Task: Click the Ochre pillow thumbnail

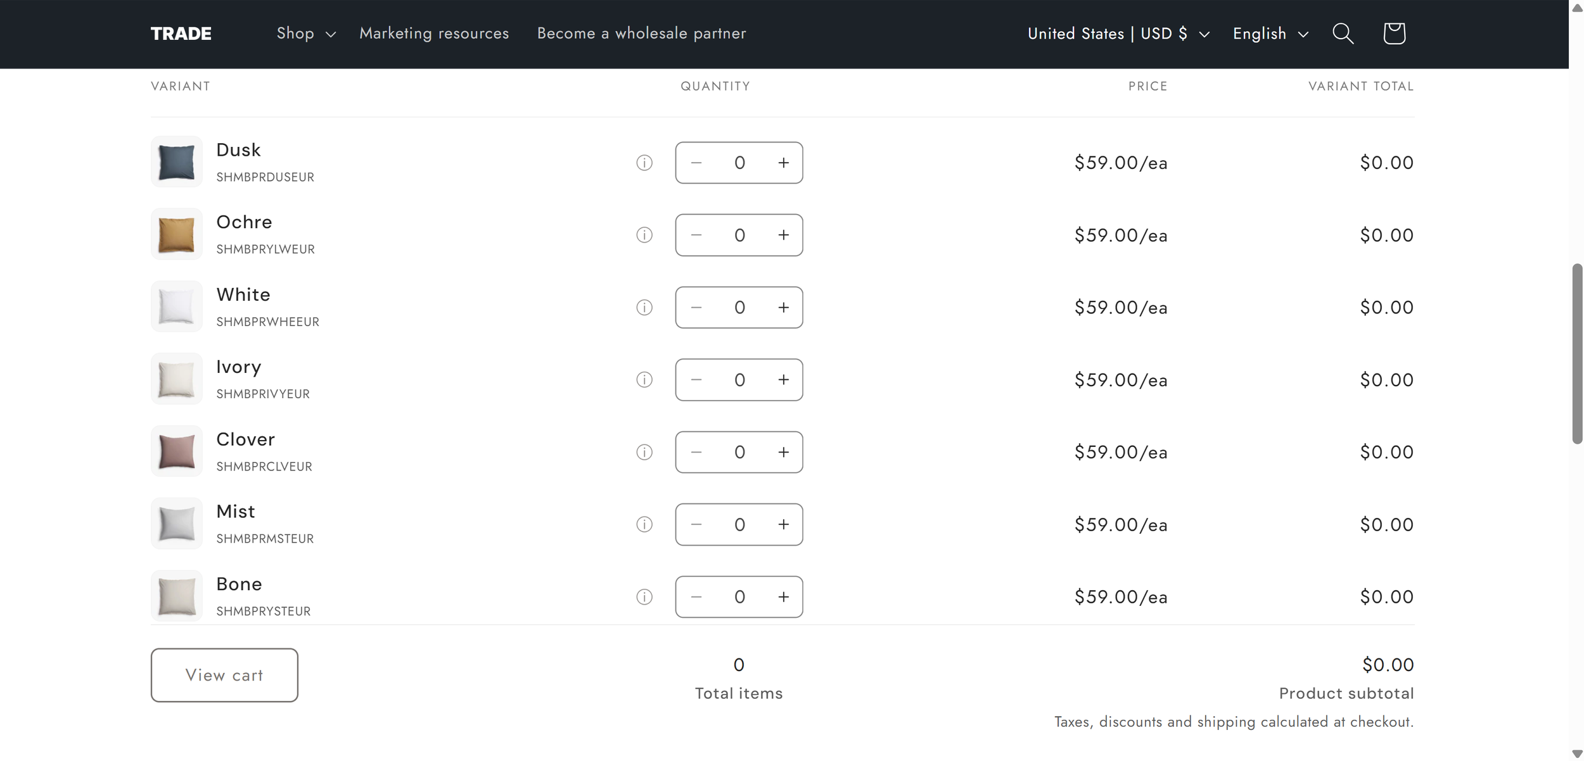Action: (x=177, y=235)
